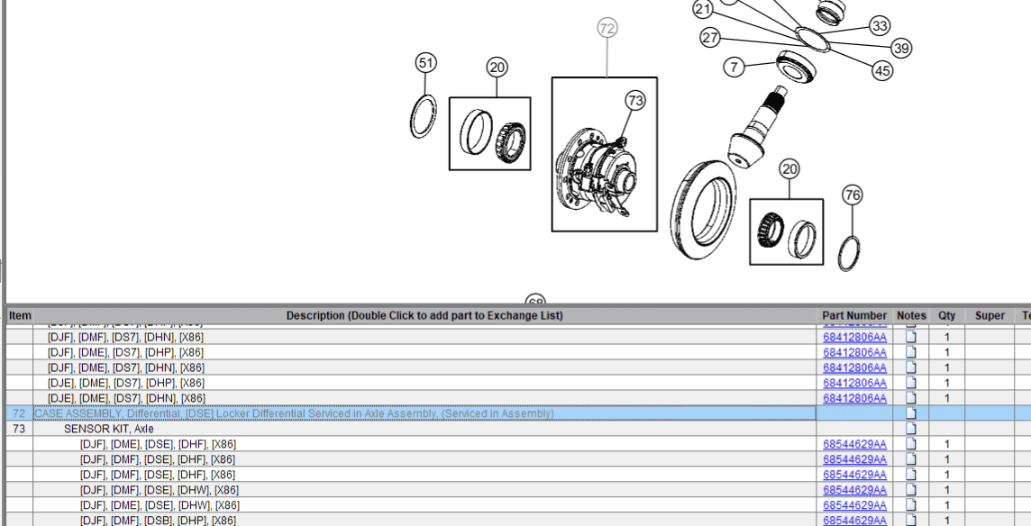
Task: Open 68412806AA link in [DJE], [DME], [DS7], [DHP] row
Action: 854,383
